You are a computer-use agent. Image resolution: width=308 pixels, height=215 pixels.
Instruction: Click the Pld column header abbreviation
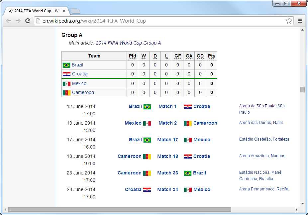pyautogui.click(x=132, y=56)
